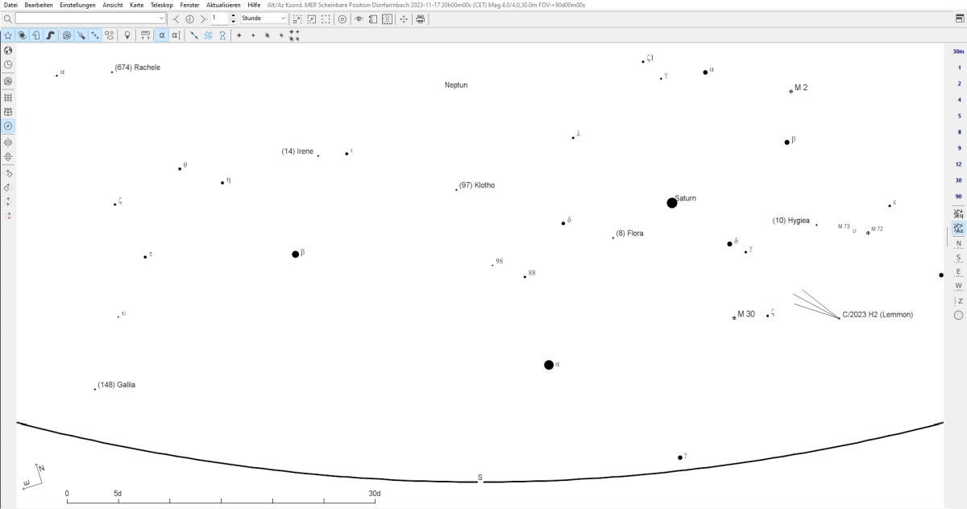
Task: Flip chart vertically mirror icon
Action: (x=8, y=157)
